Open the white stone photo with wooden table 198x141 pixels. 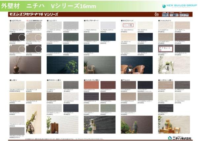coord(174,124)
